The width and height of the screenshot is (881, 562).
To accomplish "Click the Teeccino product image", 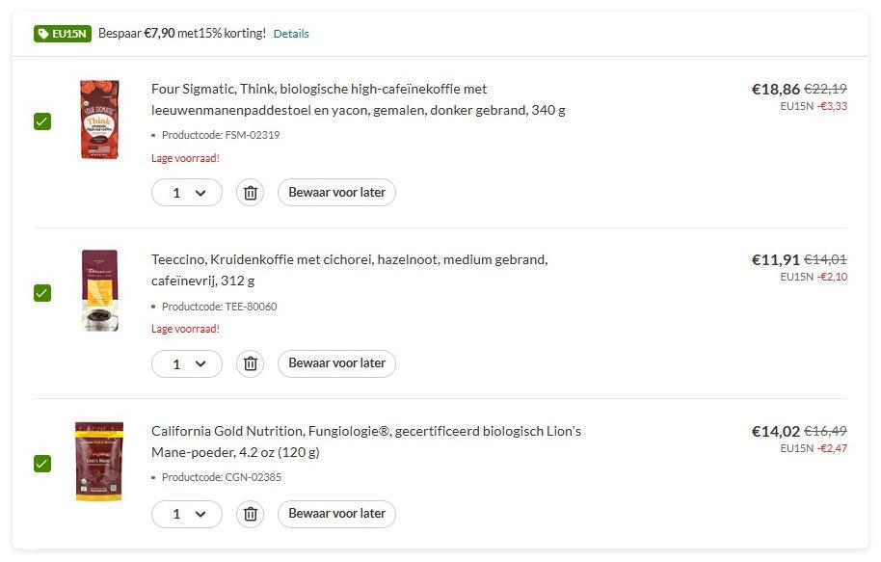I will pos(100,291).
